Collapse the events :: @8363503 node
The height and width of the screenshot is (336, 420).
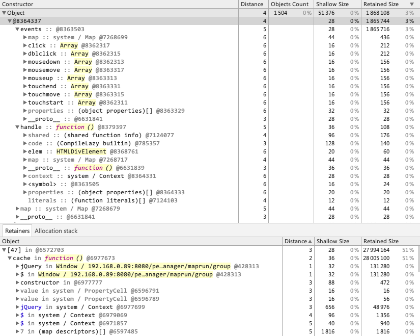tap(17, 29)
